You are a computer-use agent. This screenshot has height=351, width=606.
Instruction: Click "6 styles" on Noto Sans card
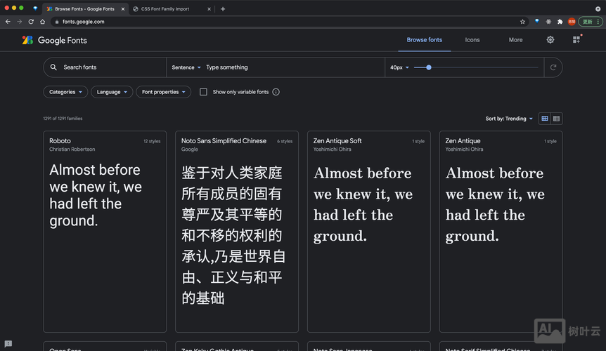[x=285, y=141]
